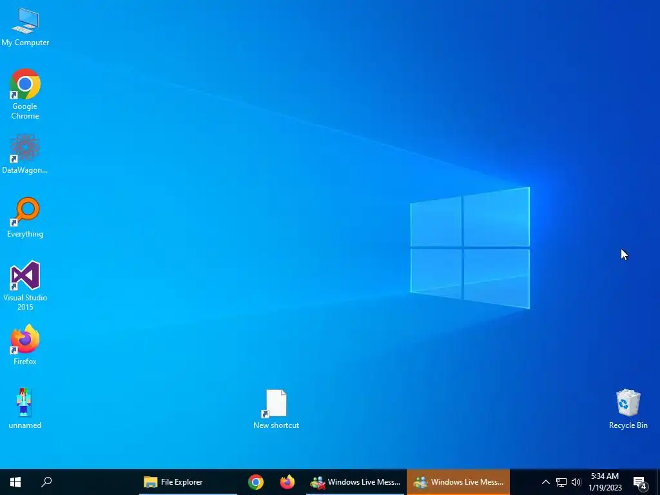Viewport: 660px width, 495px height.
Task: Select the New shortcut desktop icon
Action: click(x=276, y=409)
